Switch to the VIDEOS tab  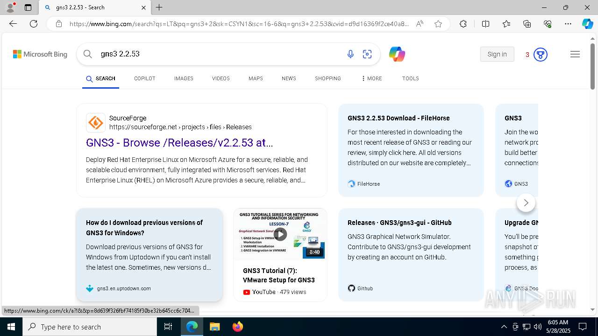[x=221, y=78]
